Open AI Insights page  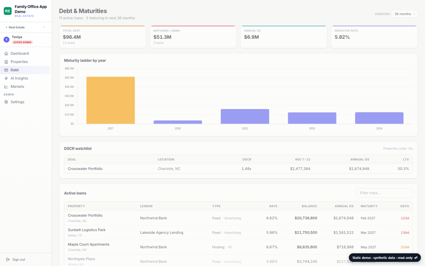[25, 78]
